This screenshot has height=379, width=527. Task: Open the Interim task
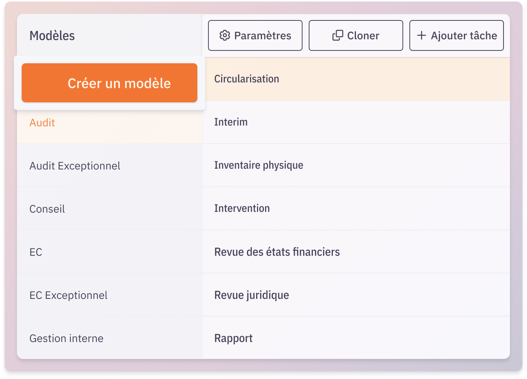pos(356,122)
